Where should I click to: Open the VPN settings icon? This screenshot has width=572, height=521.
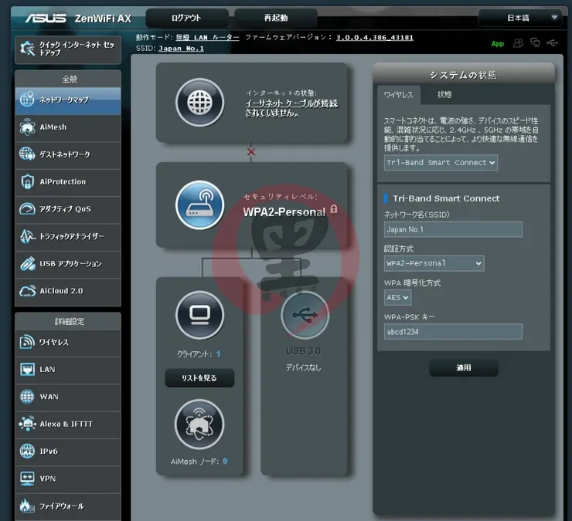click(27, 479)
